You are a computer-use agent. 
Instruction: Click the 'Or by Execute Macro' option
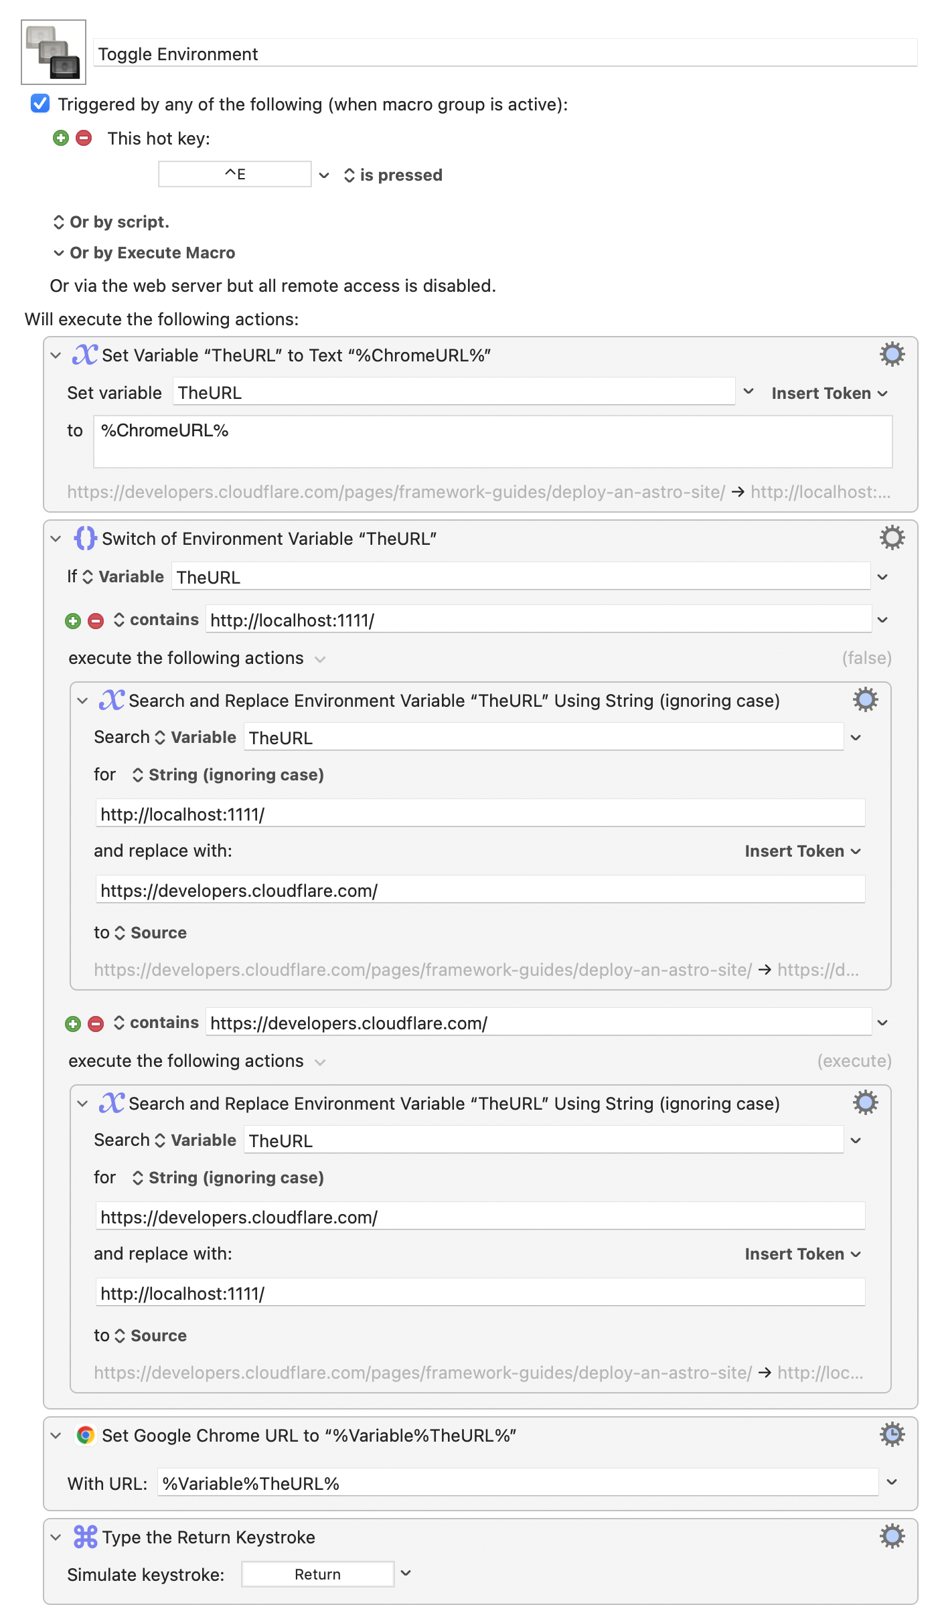click(145, 253)
